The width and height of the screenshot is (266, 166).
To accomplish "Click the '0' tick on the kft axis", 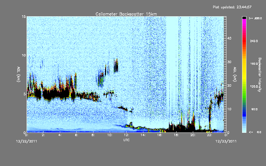I will click(228, 132).
